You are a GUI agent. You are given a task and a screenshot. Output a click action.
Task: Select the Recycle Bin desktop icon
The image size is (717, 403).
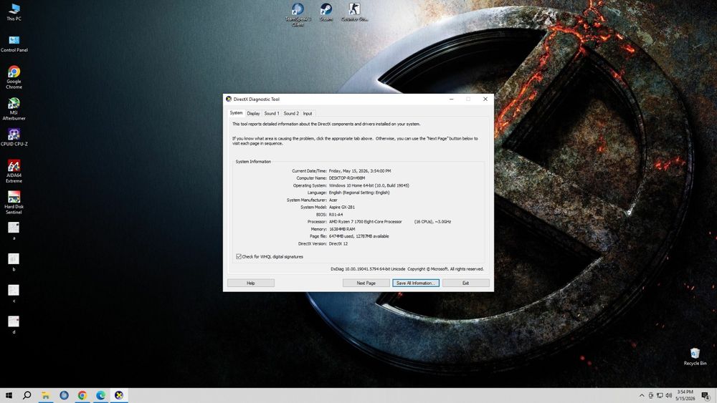tap(695, 356)
